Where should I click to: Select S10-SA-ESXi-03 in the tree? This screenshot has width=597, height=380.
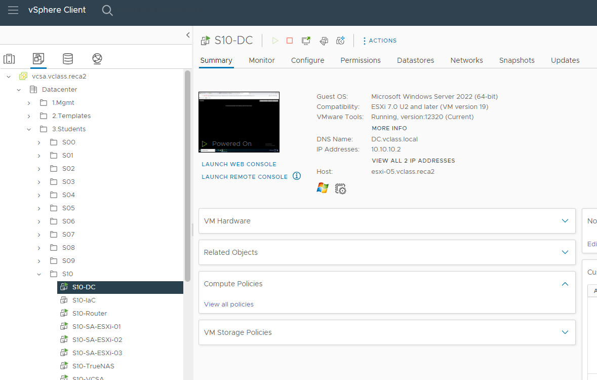(97, 353)
